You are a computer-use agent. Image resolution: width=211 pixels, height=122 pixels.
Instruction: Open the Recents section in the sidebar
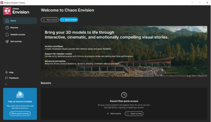click(20, 27)
